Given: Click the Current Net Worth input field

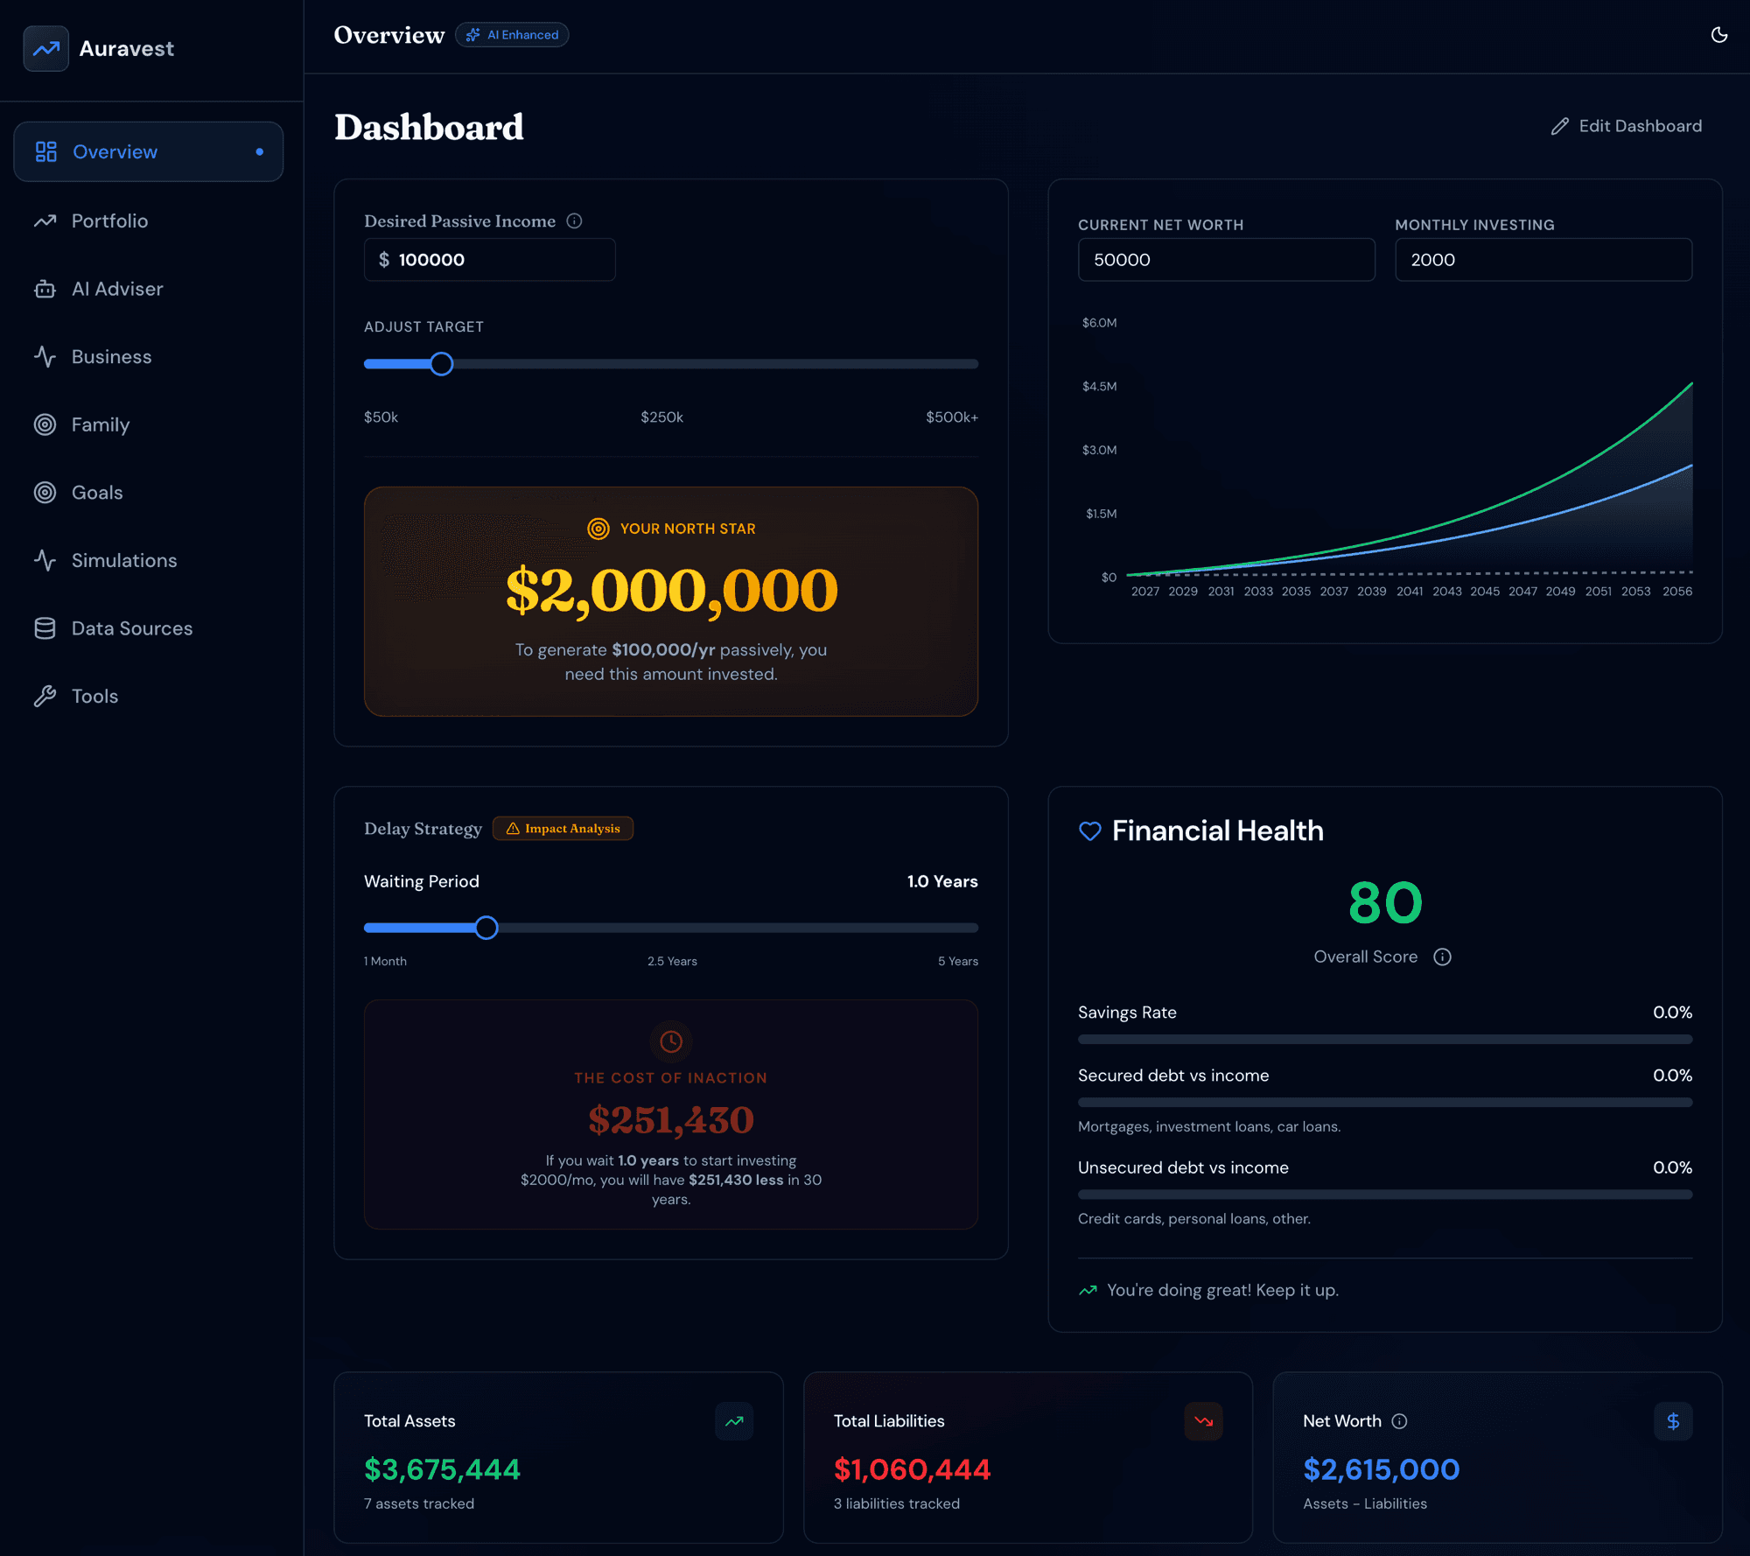Looking at the screenshot, I should click(x=1227, y=260).
